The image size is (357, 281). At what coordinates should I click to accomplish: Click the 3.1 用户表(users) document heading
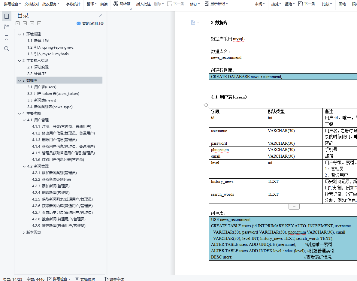click(229, 97)
